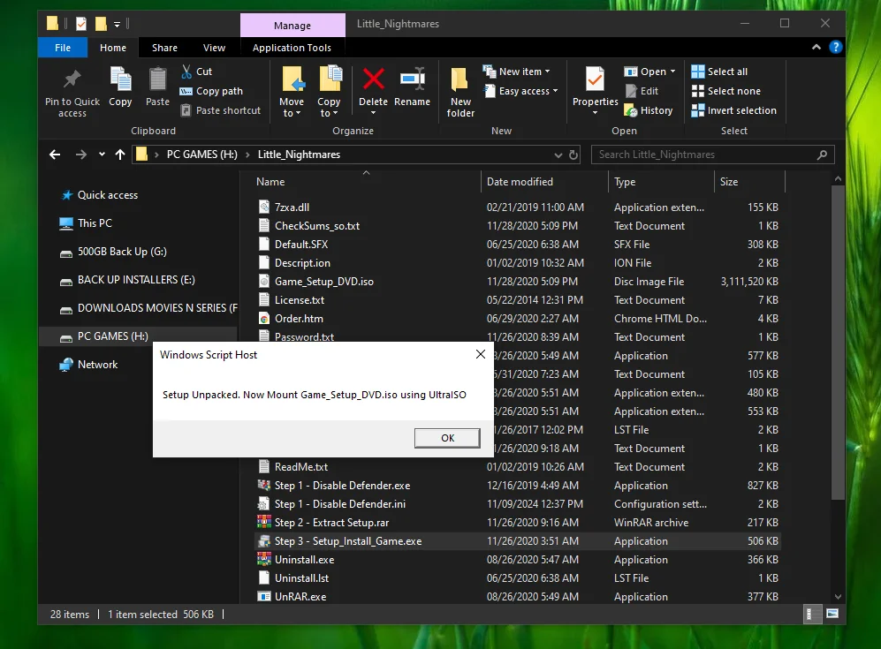Viewport: 881px width, 649px height.
Task: Go back to previous folder
Action: (55, 155)
